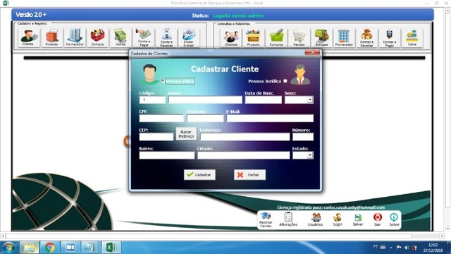The height and width of the screenshot is (254, 451).
Task: Open the Usuários icon
Action: [x=315, y=219]
